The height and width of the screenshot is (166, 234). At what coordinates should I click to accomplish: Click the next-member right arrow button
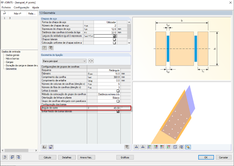click(x=92, y=61)
